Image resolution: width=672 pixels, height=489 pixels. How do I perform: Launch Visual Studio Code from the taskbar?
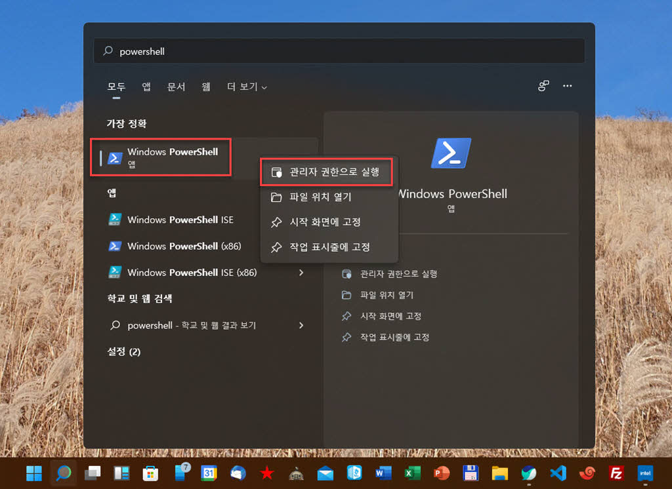(558, 473)
